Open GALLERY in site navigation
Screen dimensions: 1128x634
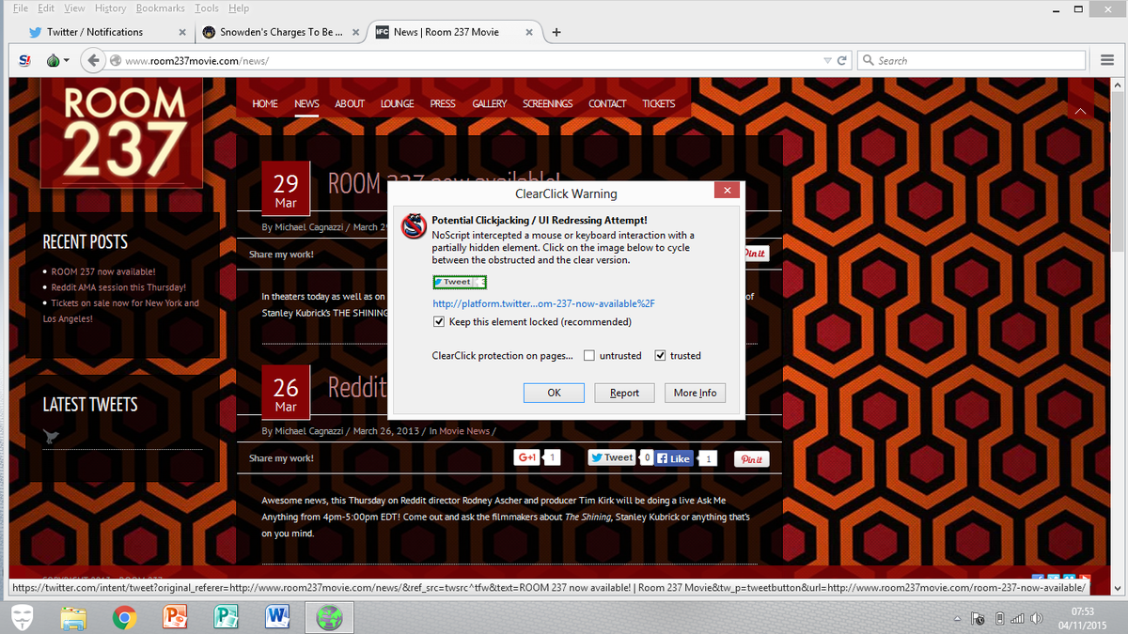(x=490, y=103)
